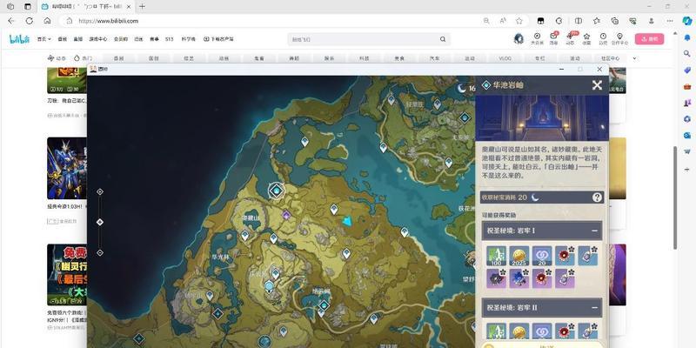The image size is (696, 348).
Task: Click the bilibili search input field
Action: [x=364, y=39]
